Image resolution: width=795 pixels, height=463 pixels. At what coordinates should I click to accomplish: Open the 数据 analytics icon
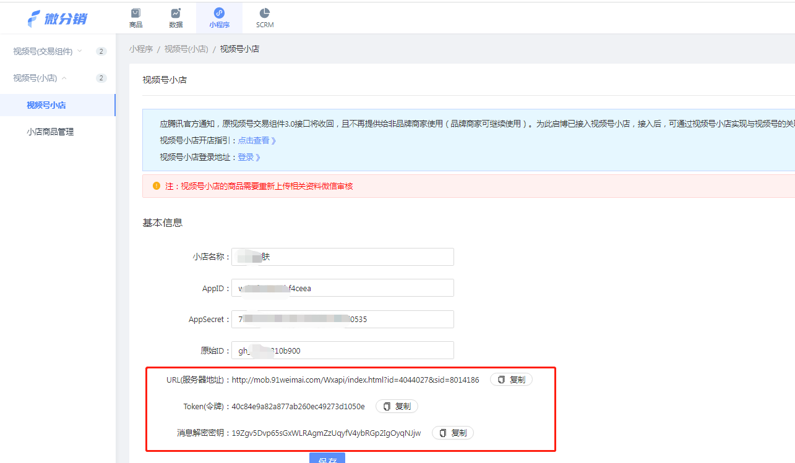(x=176, y=14)
